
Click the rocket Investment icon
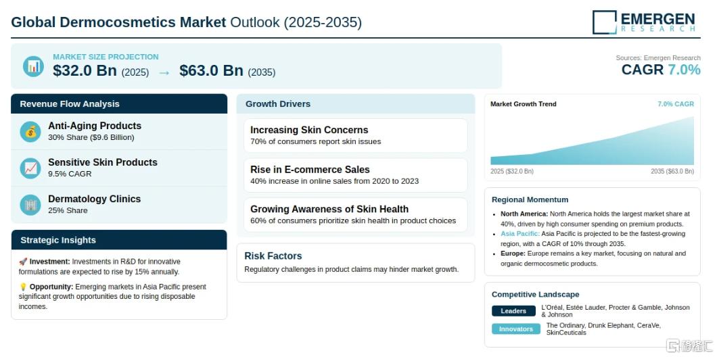[23, 262]
